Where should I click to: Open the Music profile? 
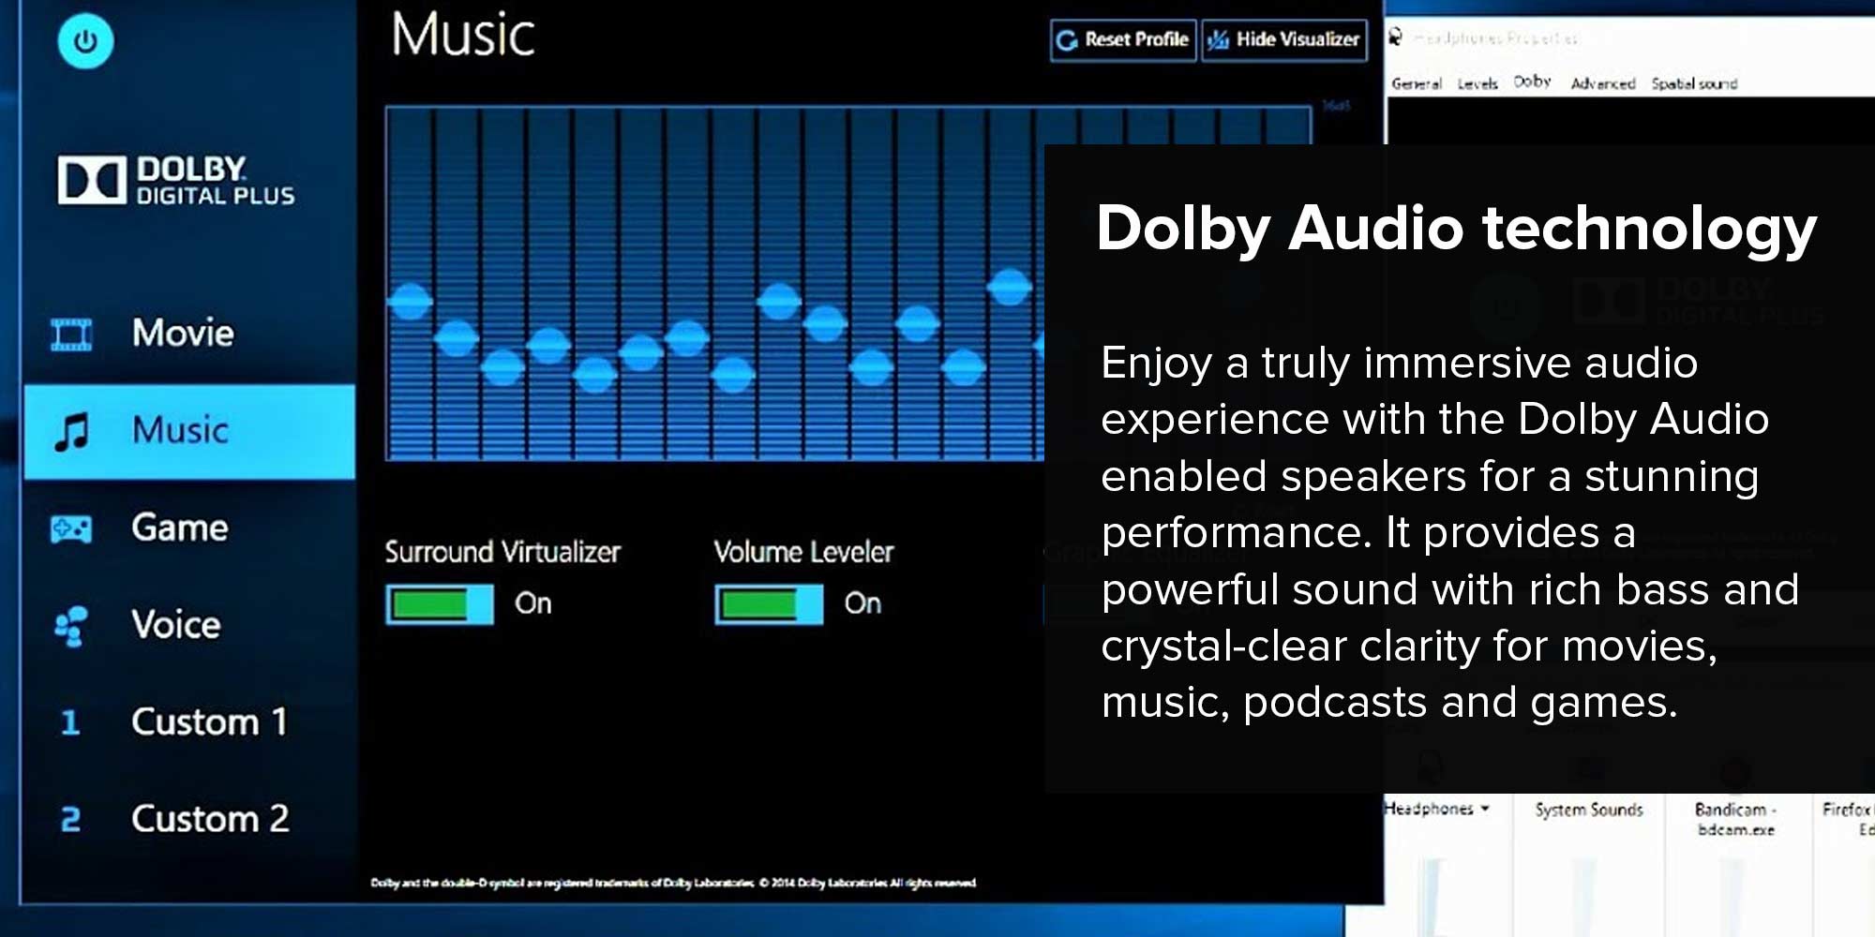pyautogui.click(x=189, y=432)
